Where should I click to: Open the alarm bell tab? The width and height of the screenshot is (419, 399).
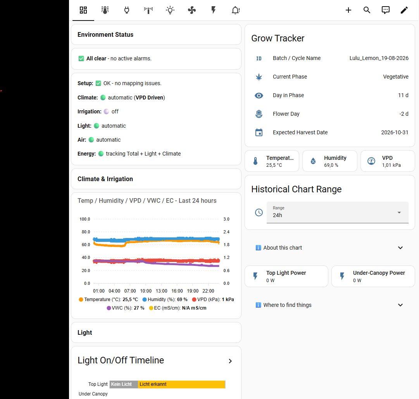pyautogui.click(x=235, y=10)
